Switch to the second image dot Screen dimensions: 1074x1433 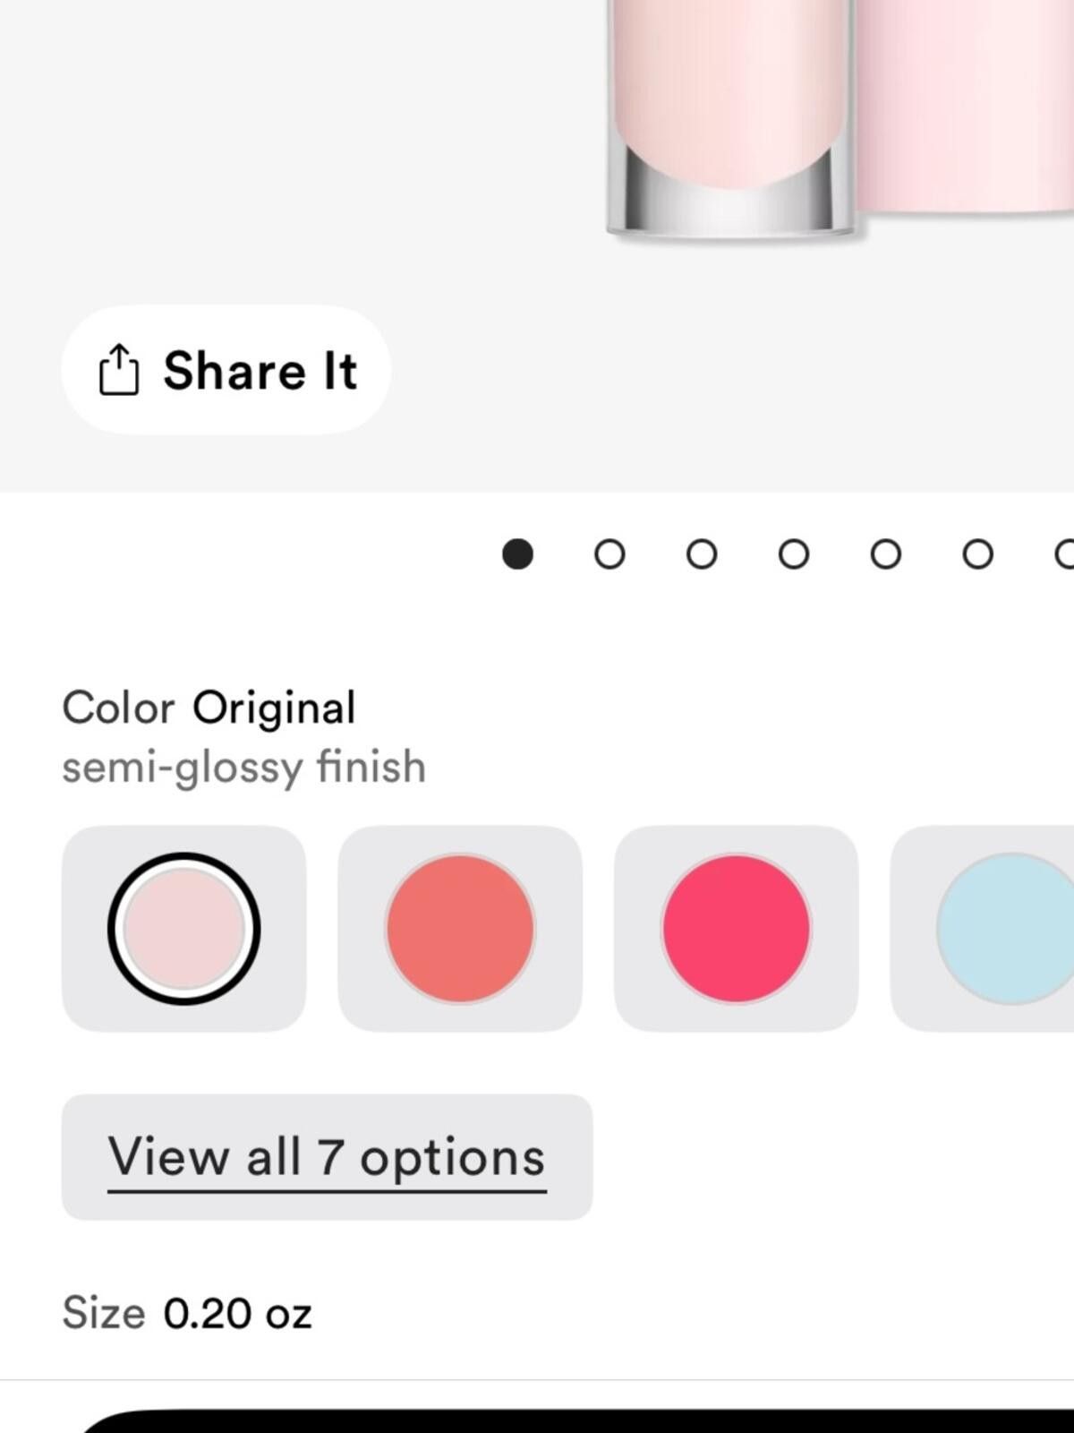pyautogui.click(x=609, y=554)
